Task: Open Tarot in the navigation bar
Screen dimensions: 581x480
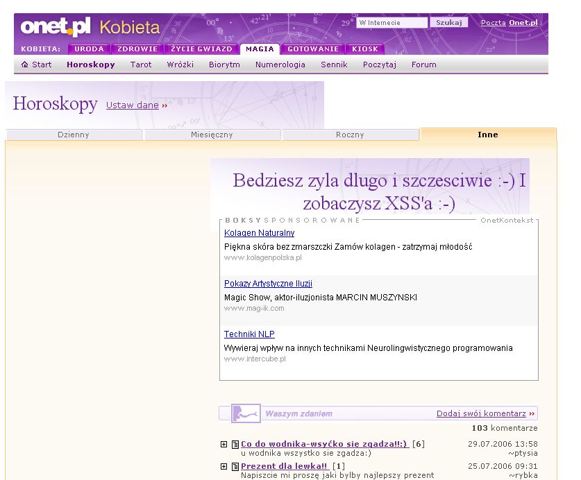Action: (141, 65)
